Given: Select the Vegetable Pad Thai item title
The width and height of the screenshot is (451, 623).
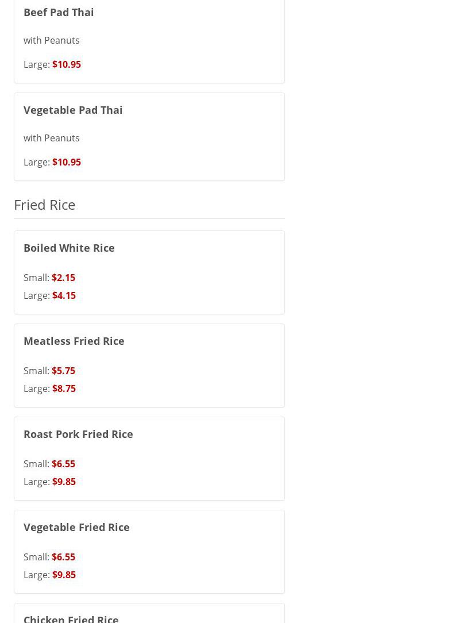Looking at the screenshot, I should 73,110.
